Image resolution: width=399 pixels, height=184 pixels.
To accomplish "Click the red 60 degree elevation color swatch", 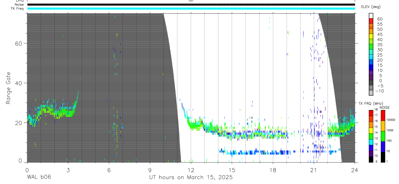I will click(x=371, y=21).
